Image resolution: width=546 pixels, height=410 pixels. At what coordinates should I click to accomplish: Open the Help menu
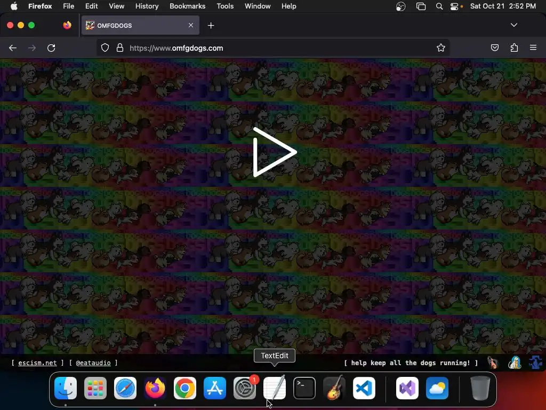coord(288,6)
